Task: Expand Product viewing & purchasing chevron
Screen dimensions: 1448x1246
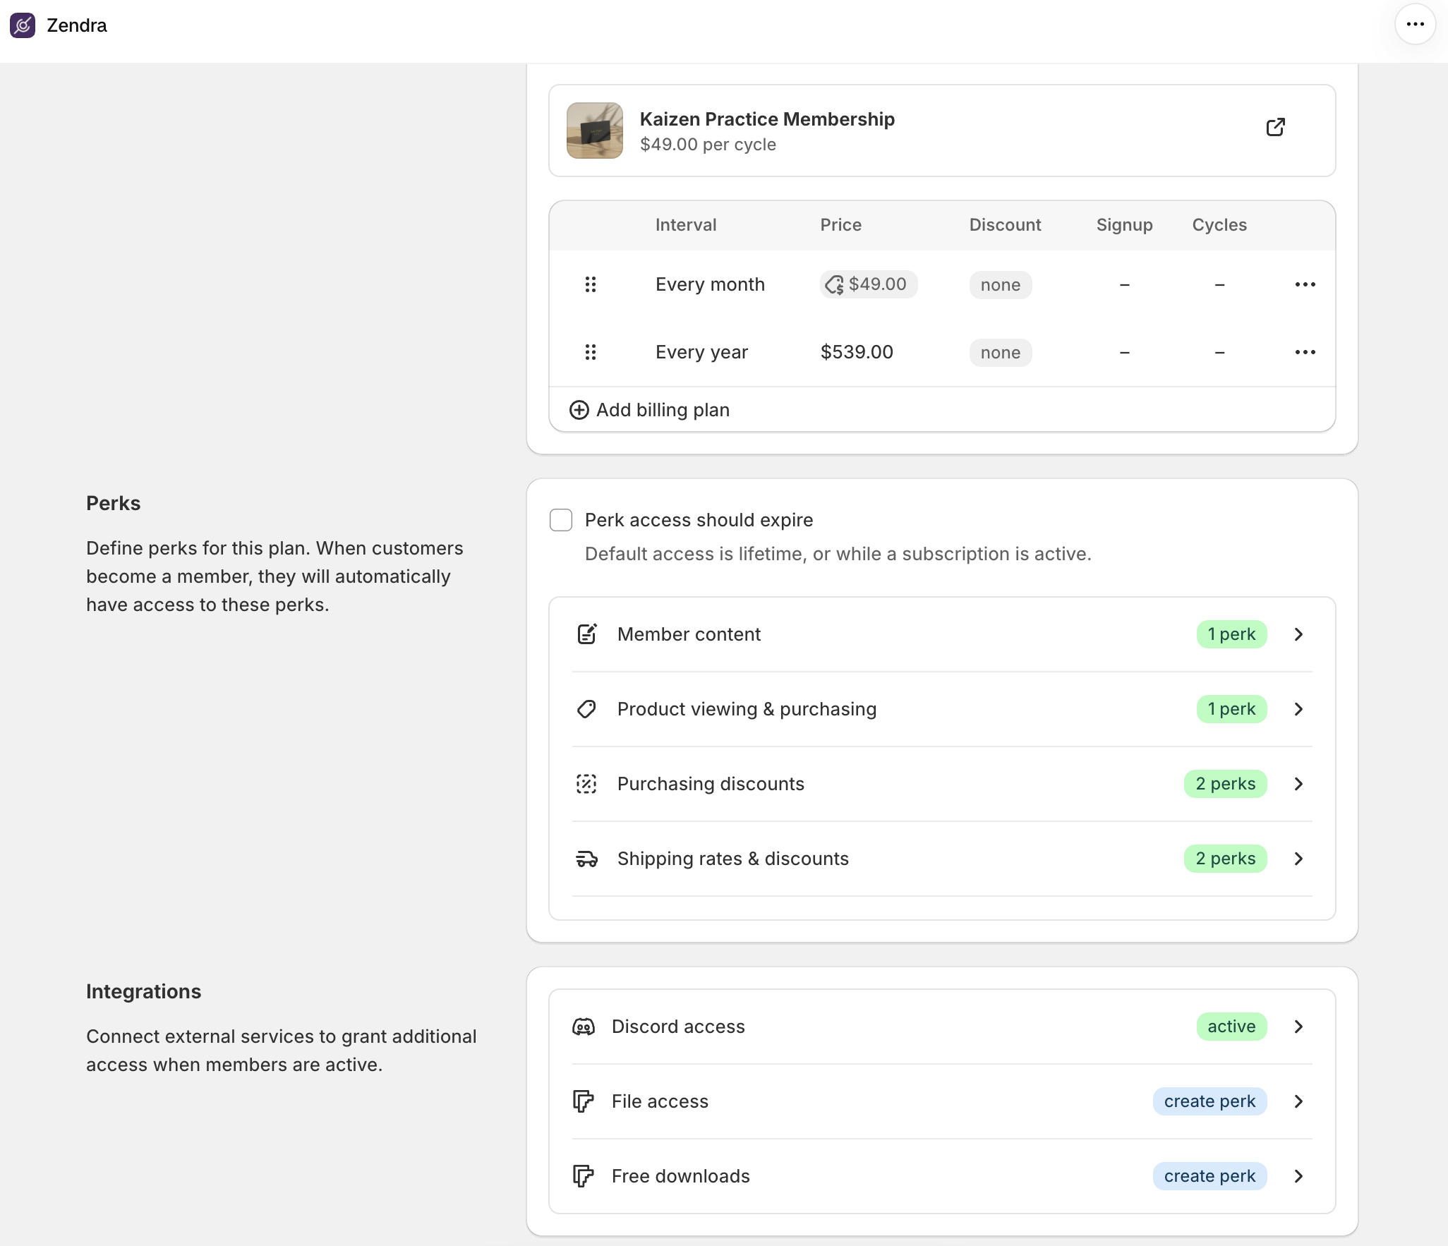Action: pos(1298,709)
